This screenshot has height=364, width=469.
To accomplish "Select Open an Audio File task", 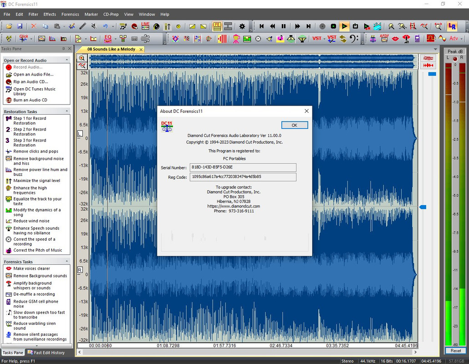I will [x=33, y=75].
